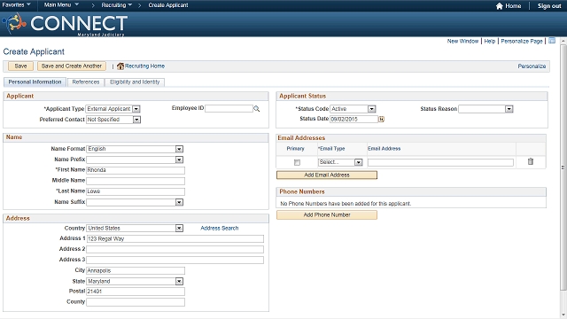Click the Address 1 field
The width and height of the screenshot is (567, 319).
(175, 238)
